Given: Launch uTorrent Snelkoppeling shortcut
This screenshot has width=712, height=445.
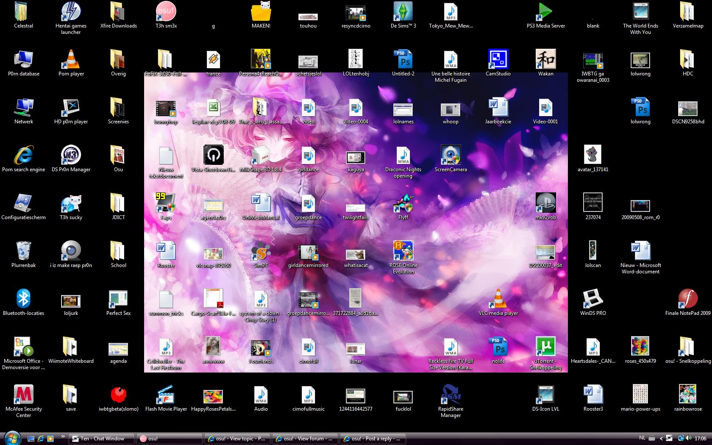Looking at the screenshot, I should click(546, 354).
